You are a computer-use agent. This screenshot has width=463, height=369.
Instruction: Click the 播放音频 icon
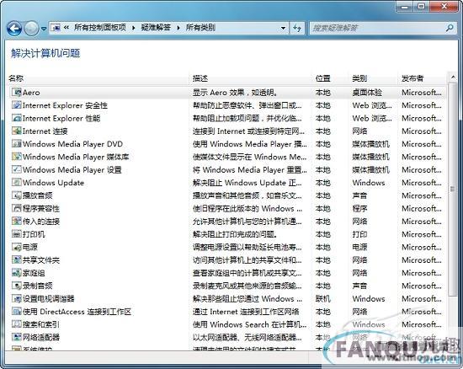click(16, 195)
